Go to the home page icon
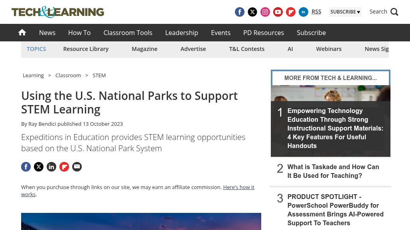The height and width of the screenshot is (230, 410). click(22, 33)
